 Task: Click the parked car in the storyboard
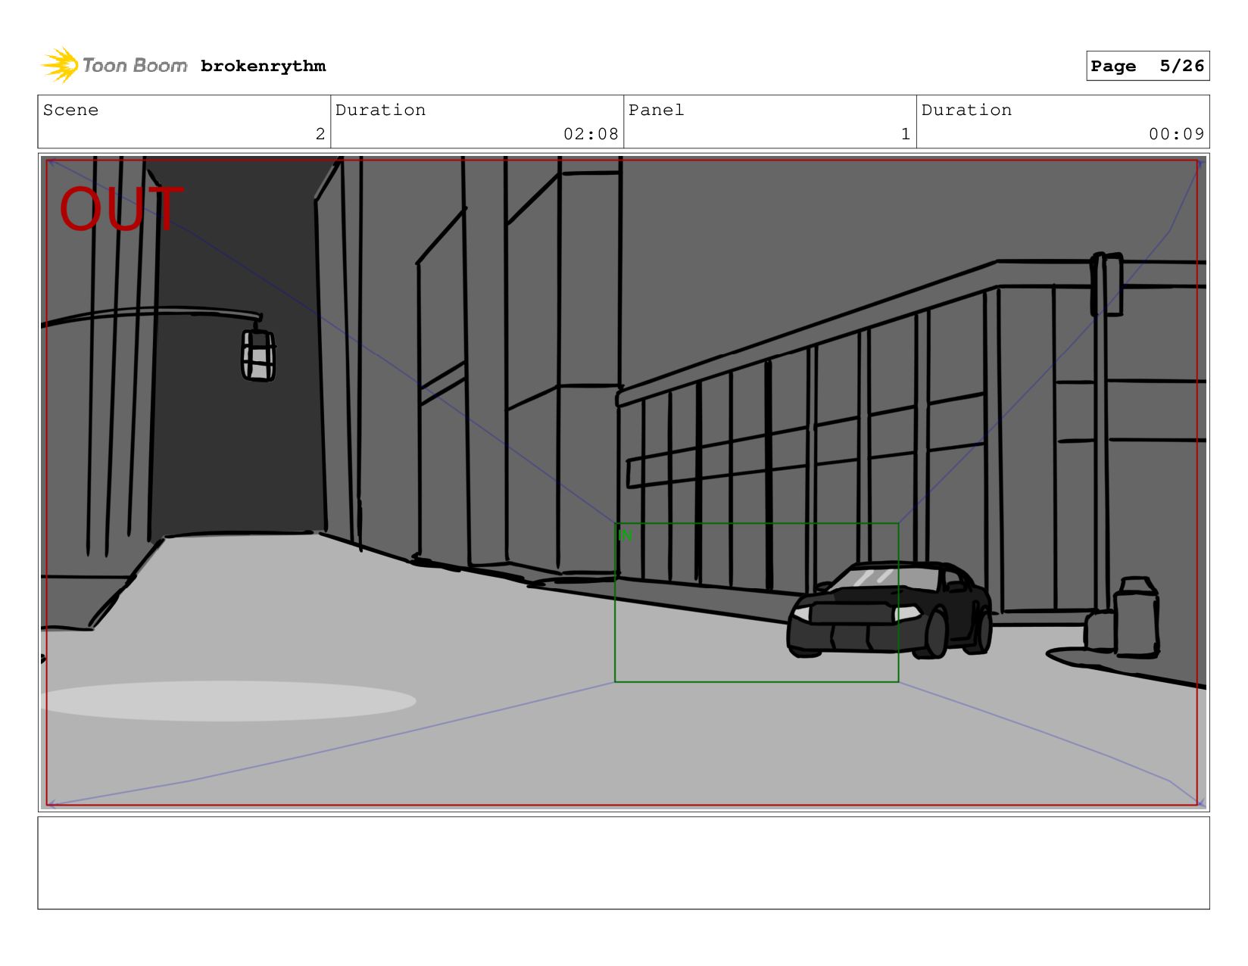[890, 610]
